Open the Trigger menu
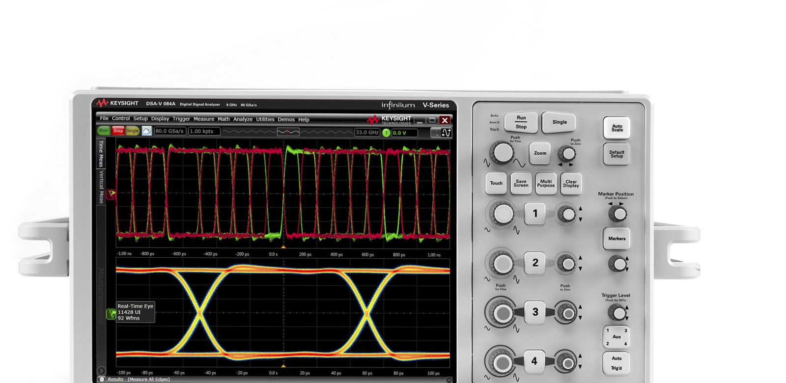 click(x=181, y=119)
